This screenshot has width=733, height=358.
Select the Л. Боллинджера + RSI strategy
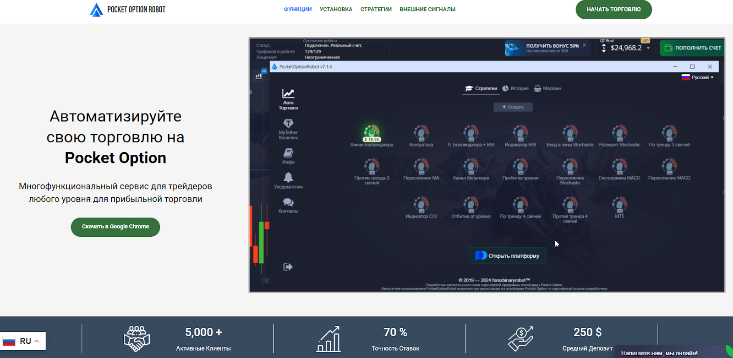click(471, 133)
